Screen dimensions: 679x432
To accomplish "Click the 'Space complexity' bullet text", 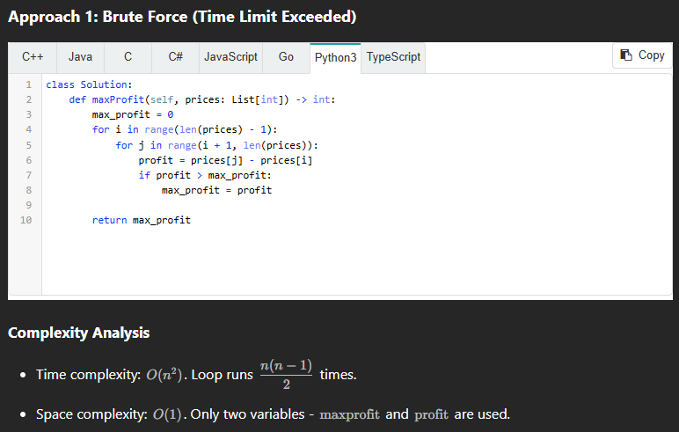I will pyautogui.click(x=273, y=414).
